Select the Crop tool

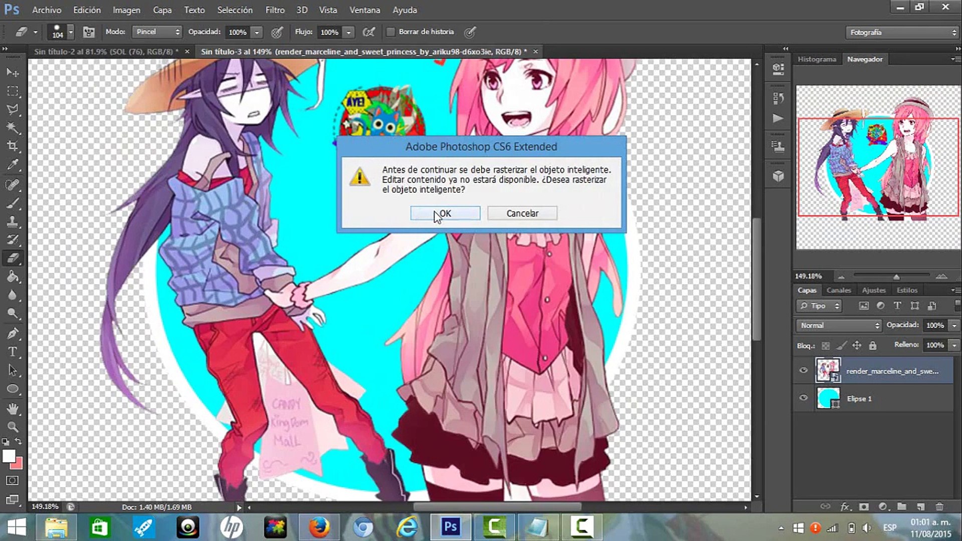(x=13, y=146)
